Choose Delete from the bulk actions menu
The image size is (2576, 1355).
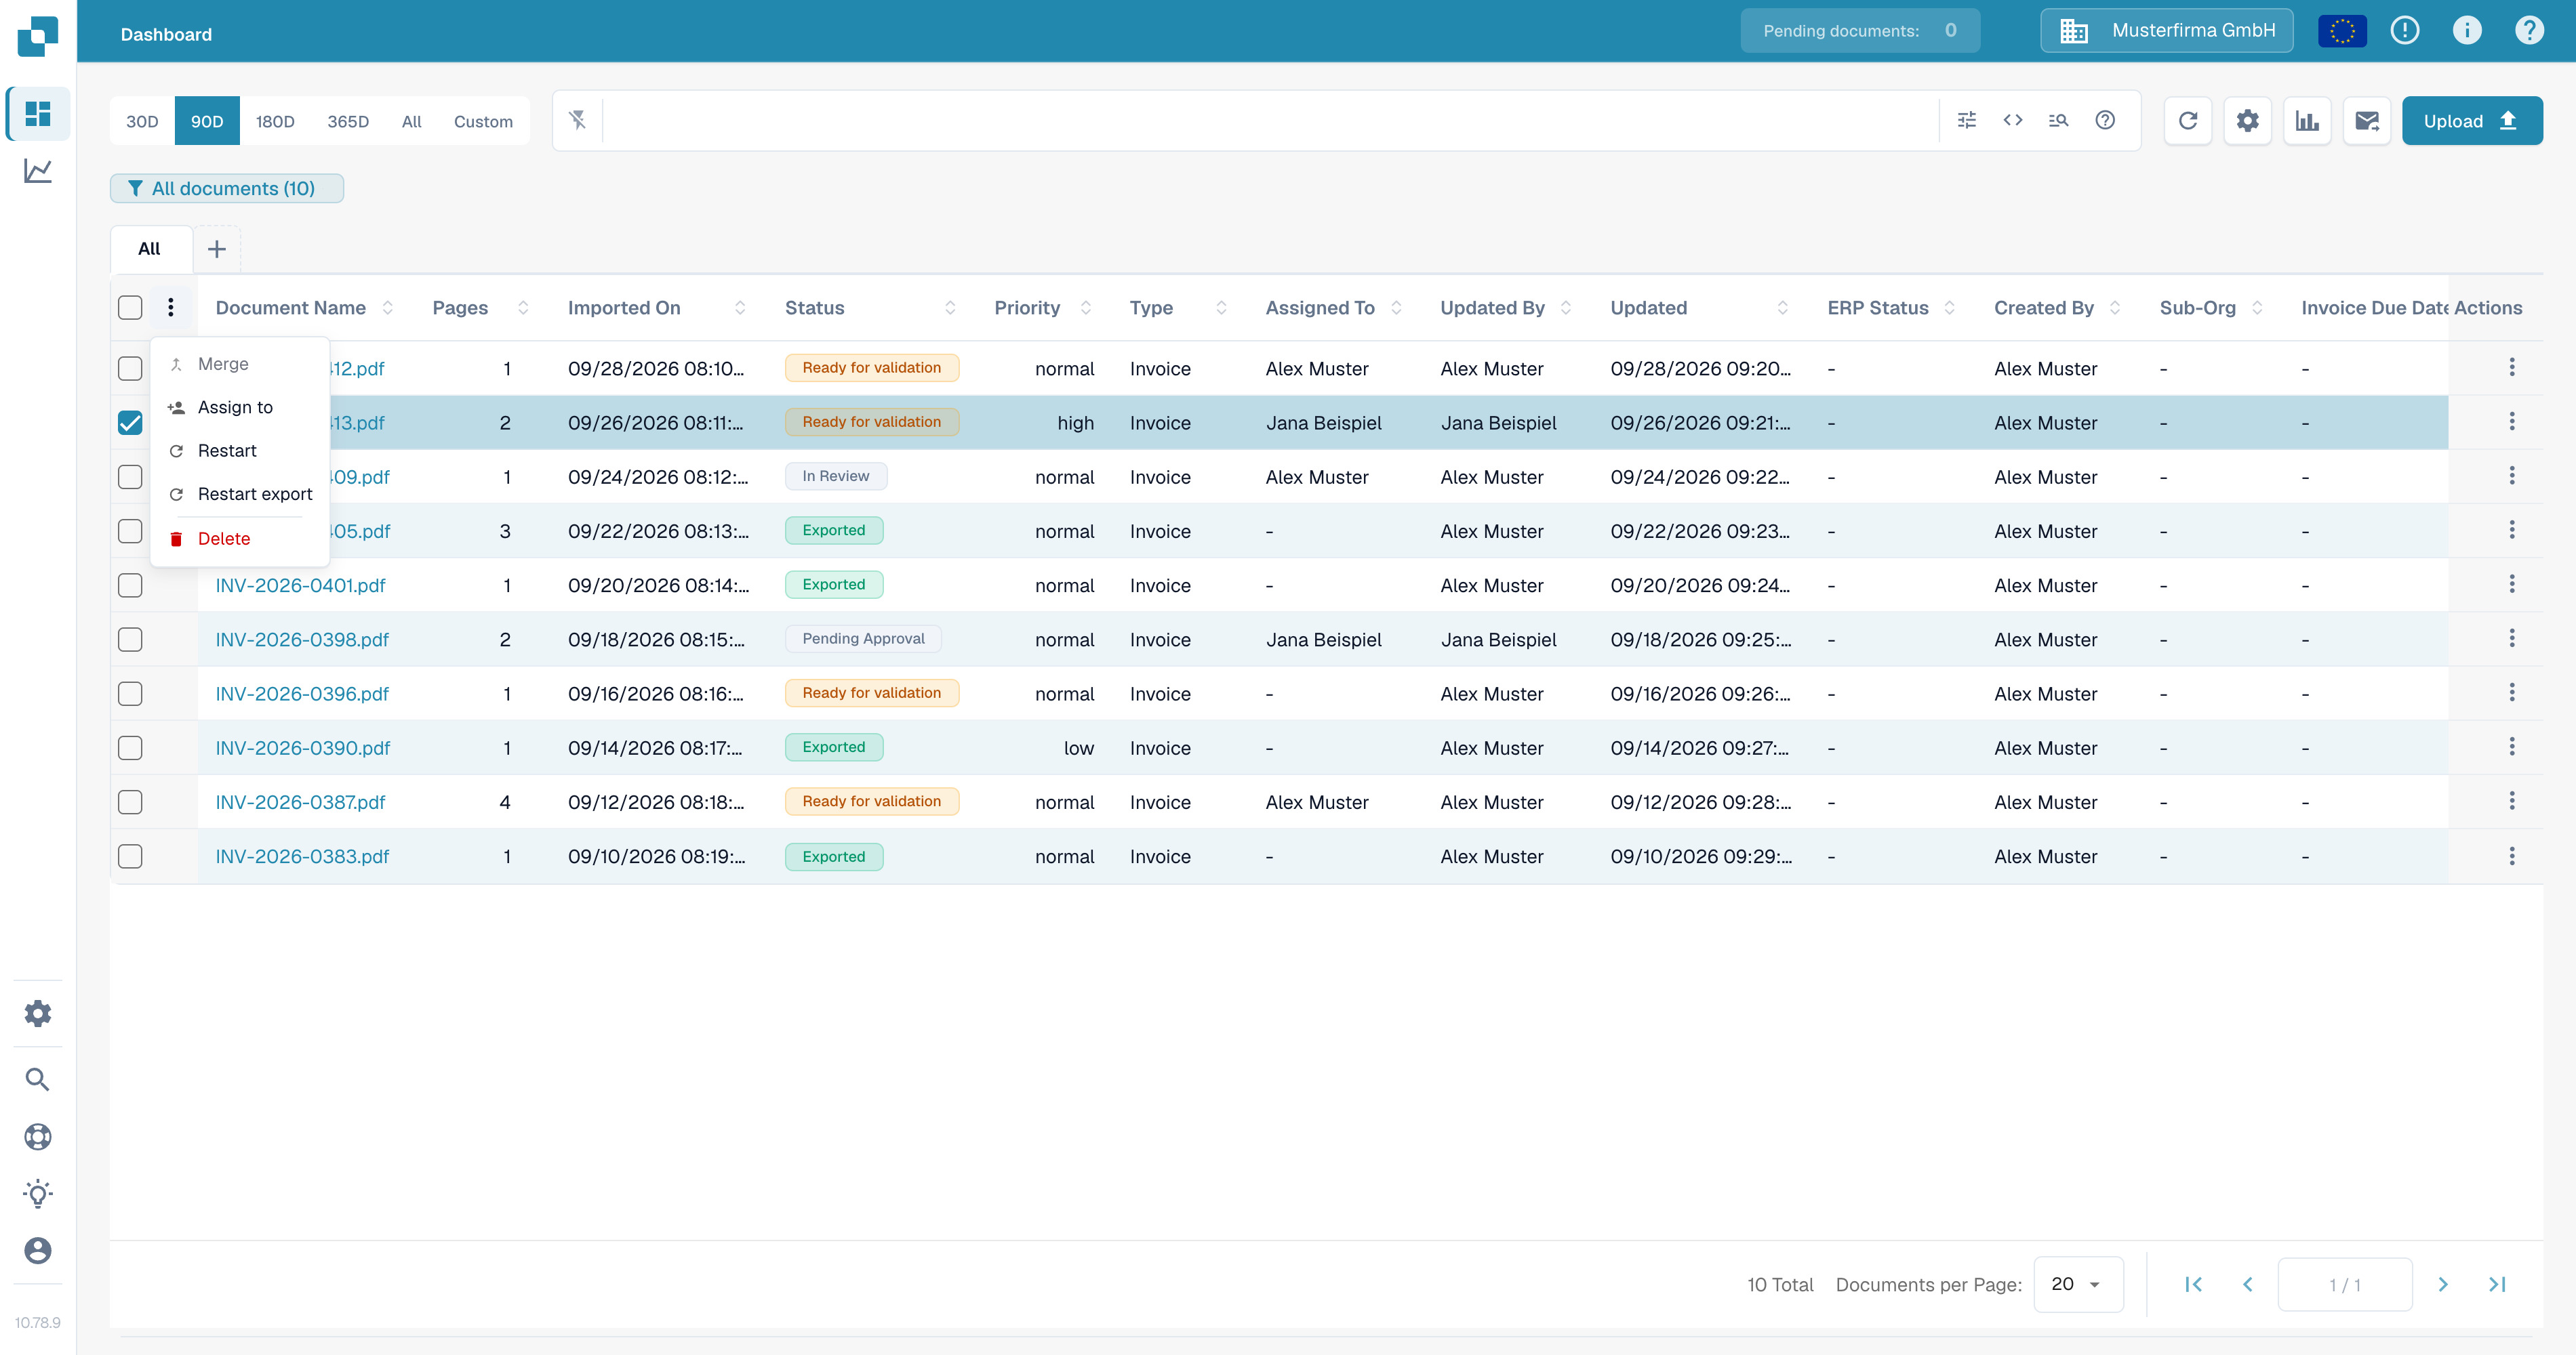tap(224, 539)
